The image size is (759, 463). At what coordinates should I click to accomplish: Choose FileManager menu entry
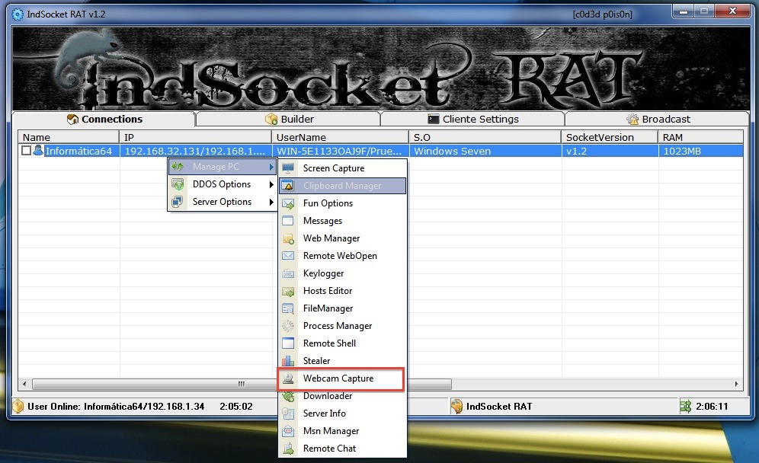click(x=343, y=308)
